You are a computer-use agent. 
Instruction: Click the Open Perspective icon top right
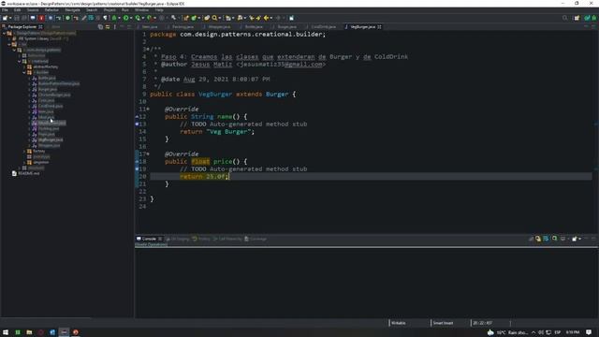[577, 18]
